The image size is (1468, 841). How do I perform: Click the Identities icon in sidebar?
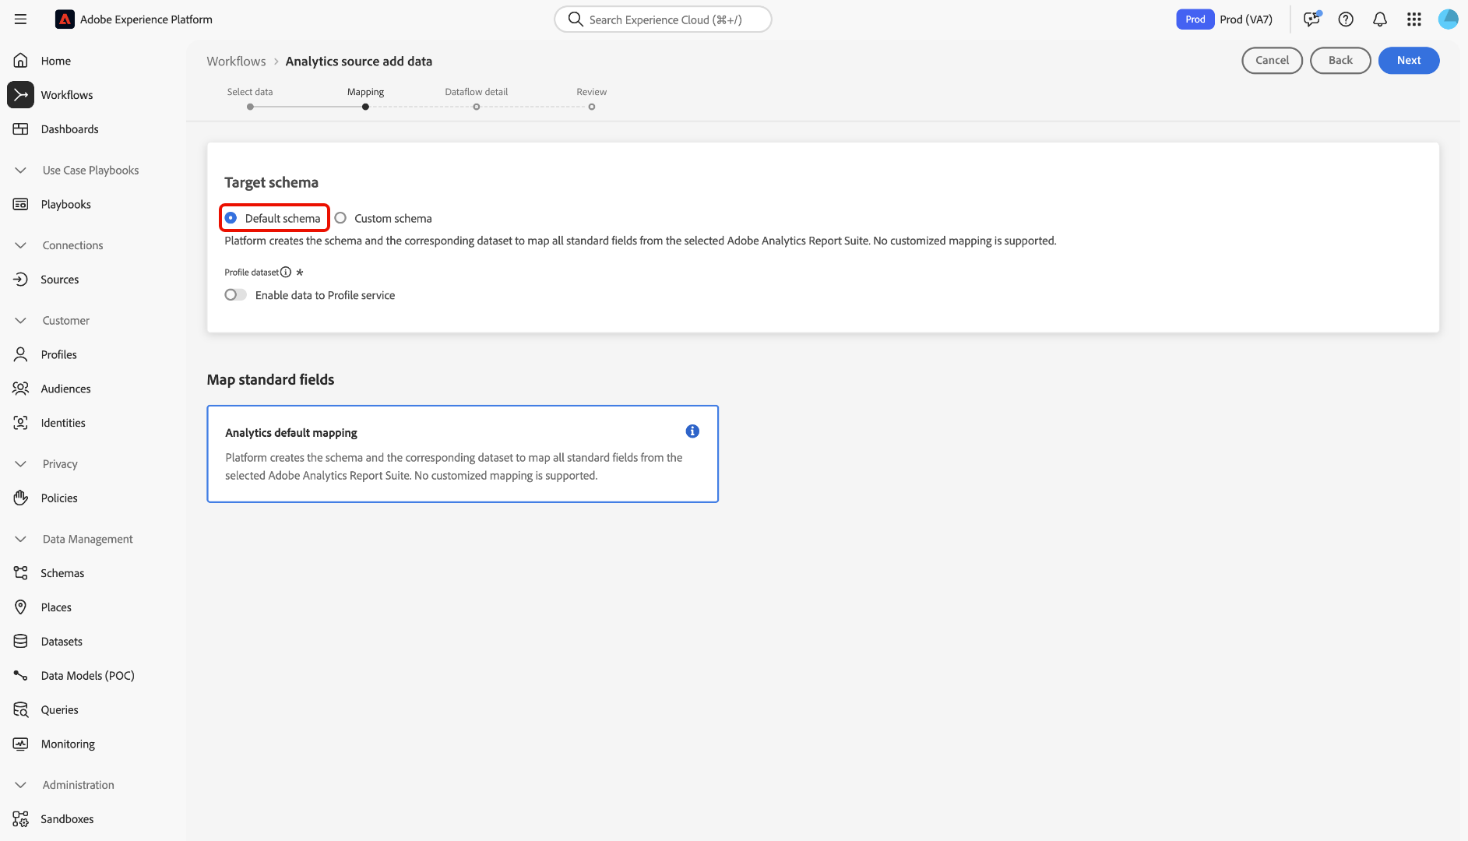[x=21, y=423]
